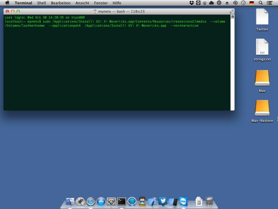
Task: Open the German flag input source menu
Action: click(x=252, y=3)
